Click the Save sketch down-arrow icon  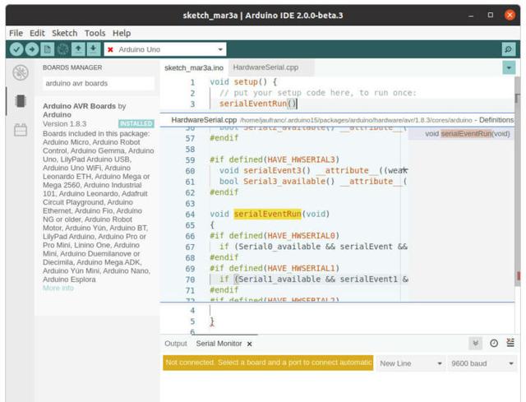[94, 49]
